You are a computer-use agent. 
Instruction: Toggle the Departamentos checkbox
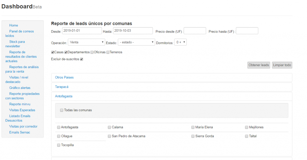66,52
